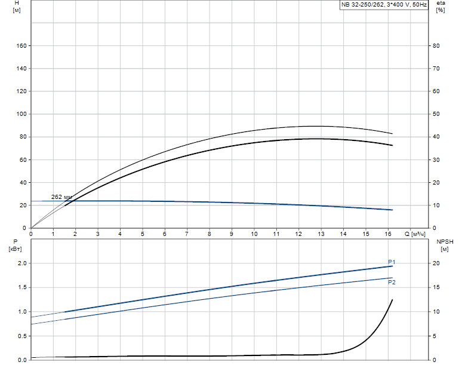Select the 2.0 tick on the P axis

coord(21,263)
